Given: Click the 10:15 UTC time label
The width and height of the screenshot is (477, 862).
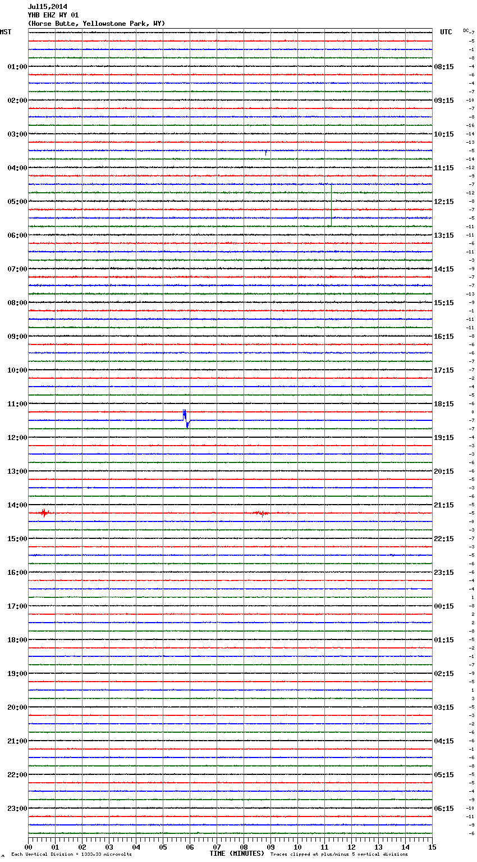Looking at the screenshot, I should coord(444,134).
